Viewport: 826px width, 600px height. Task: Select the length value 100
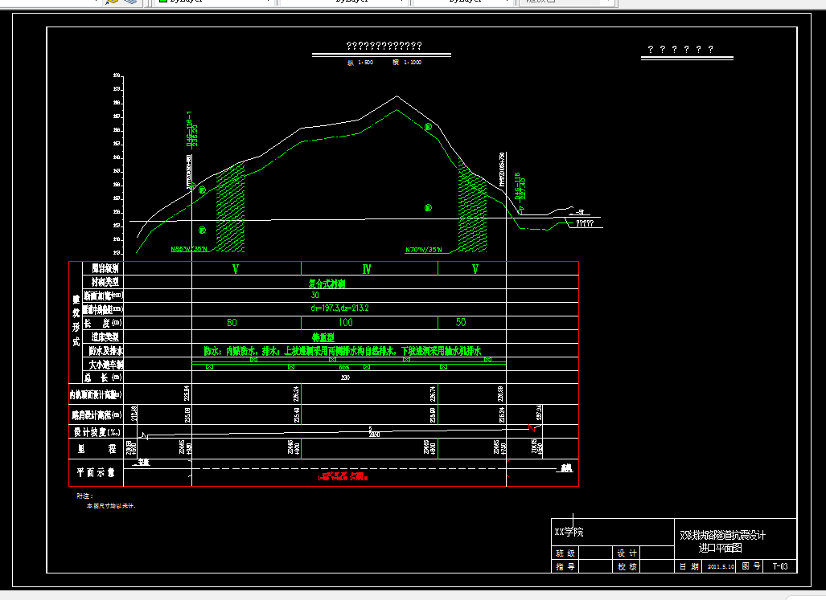(x=346, y=323)
